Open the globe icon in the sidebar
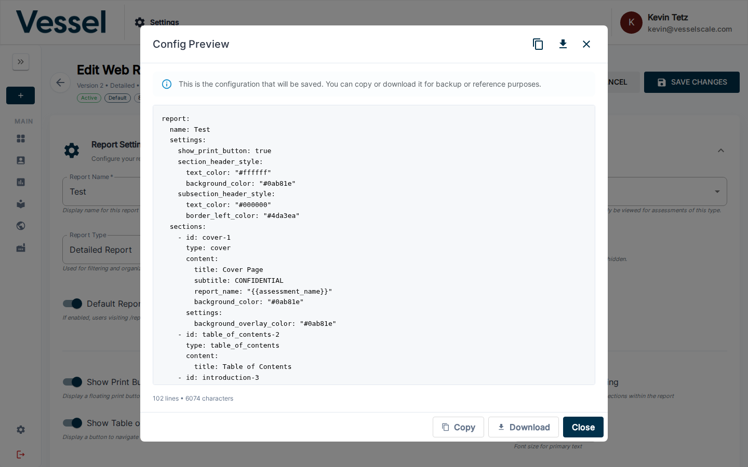This screenshot has height=467, width=748. pos(21,226)
